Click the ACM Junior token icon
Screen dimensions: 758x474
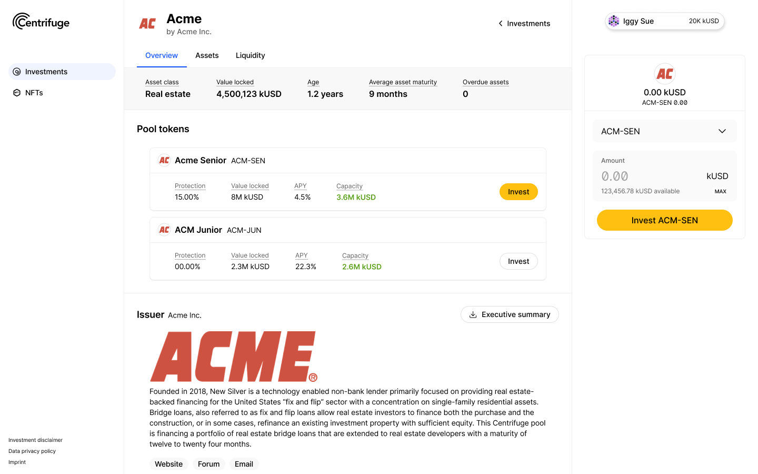(164, 230)
